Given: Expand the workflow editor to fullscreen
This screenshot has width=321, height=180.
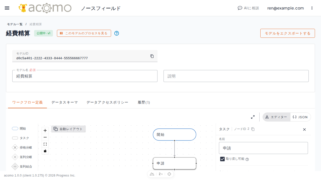Looking at the screenshot, I should [x=253, y=117].
